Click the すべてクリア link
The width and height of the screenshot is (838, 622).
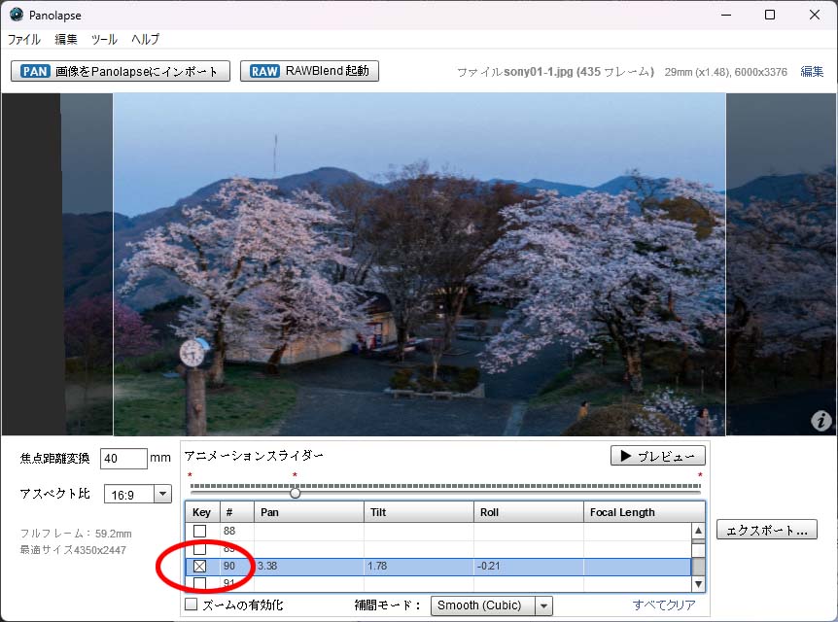pos(664,605)
